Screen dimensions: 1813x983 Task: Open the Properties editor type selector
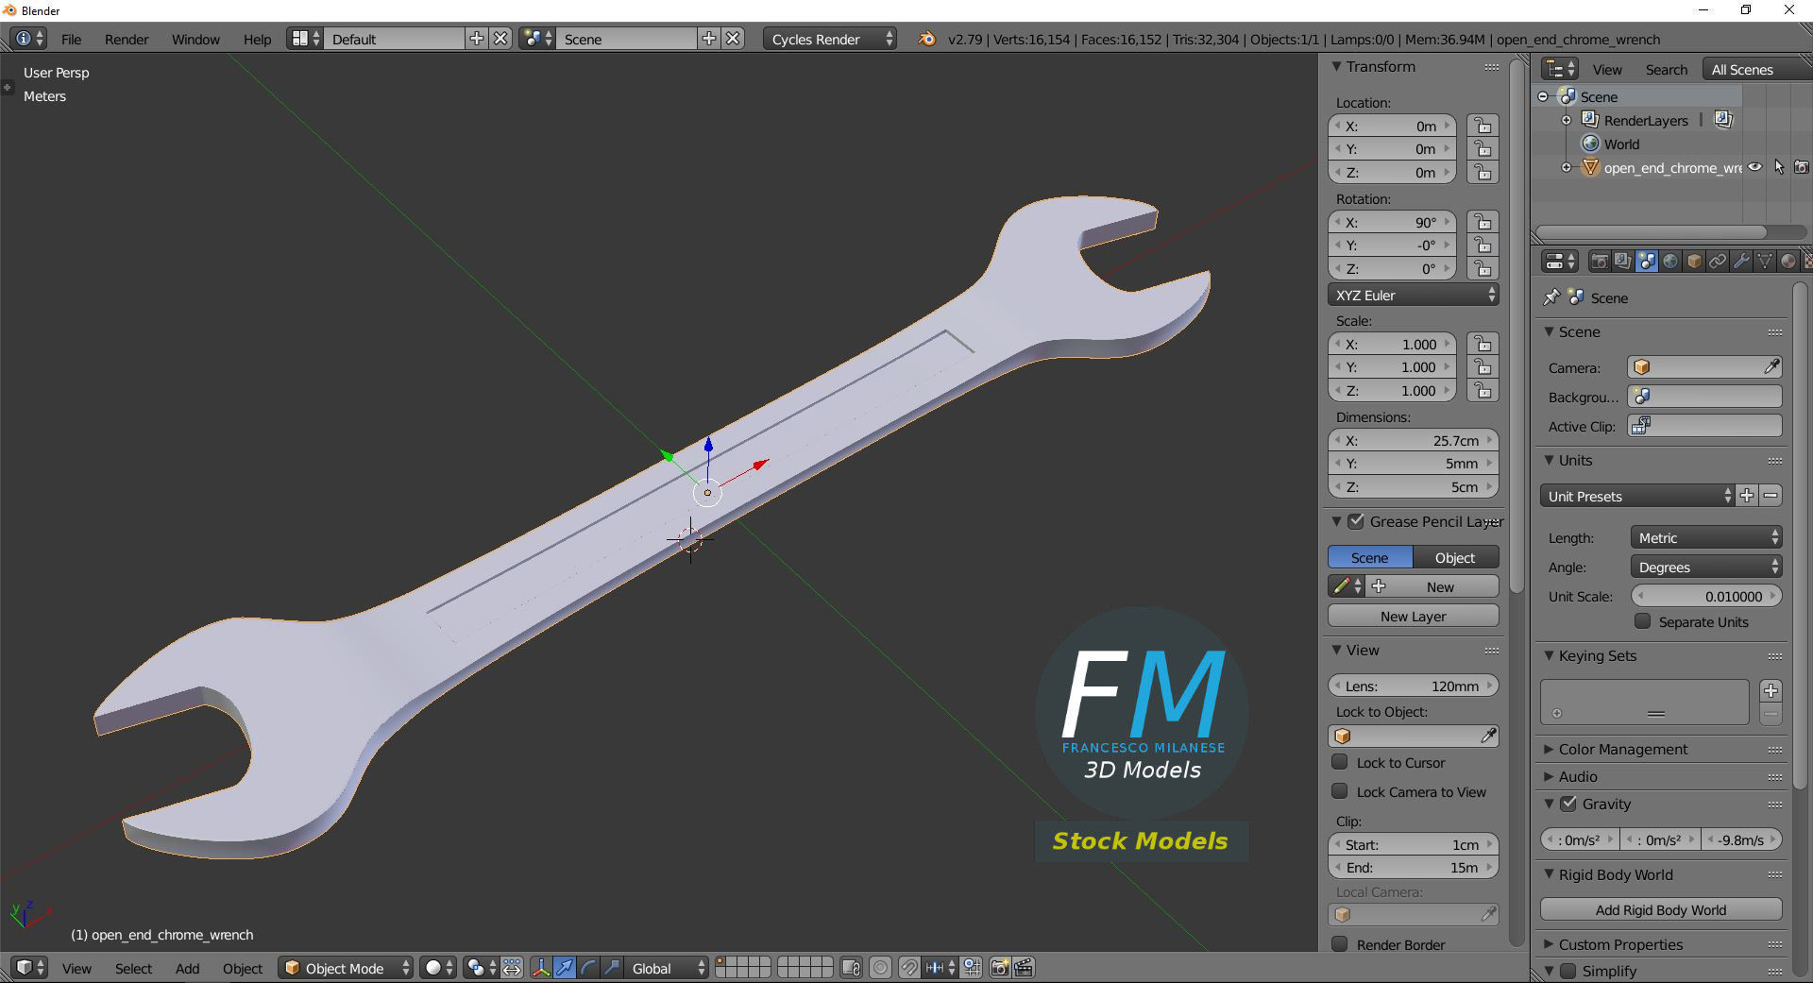tap(1559, 261)
